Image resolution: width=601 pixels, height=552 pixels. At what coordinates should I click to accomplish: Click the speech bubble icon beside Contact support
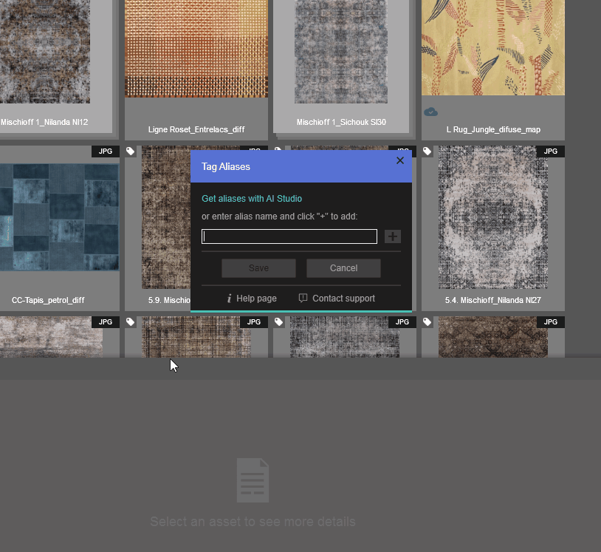click(x=303, y=299)
